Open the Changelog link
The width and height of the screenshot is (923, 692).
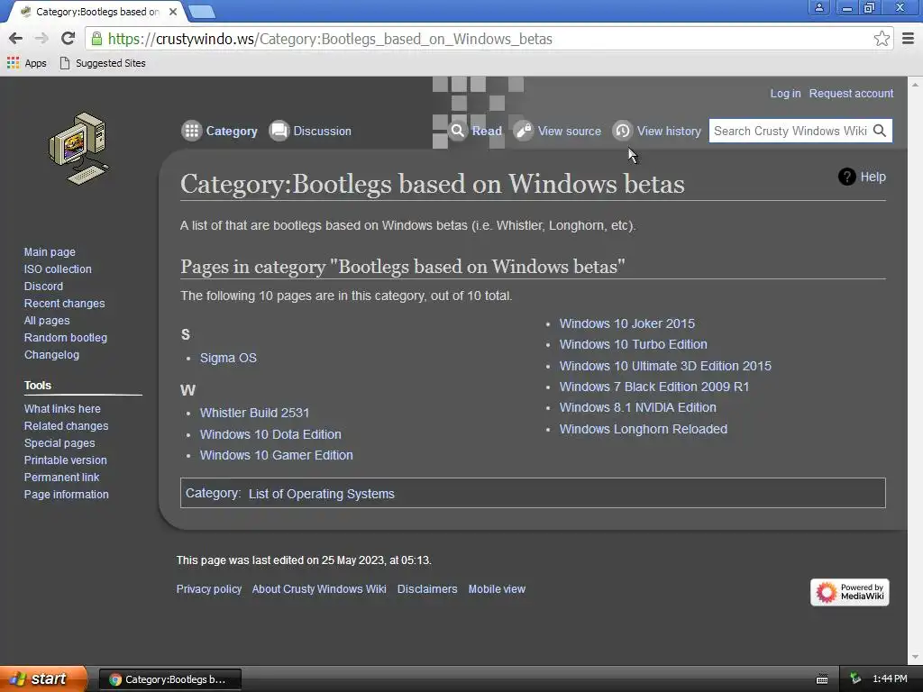[x=51, y=354]
